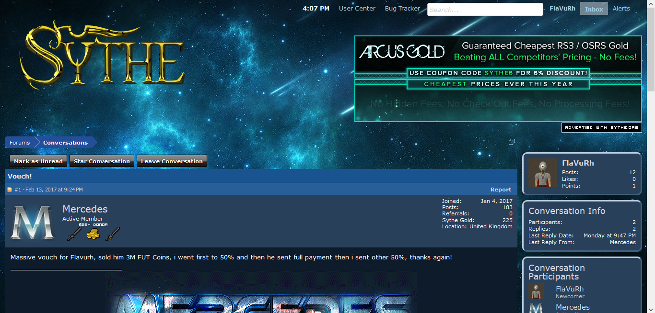This screenshot has height=313, width=655.
Task: Open Mercedes' large M avatar
Action: [33, 223]
